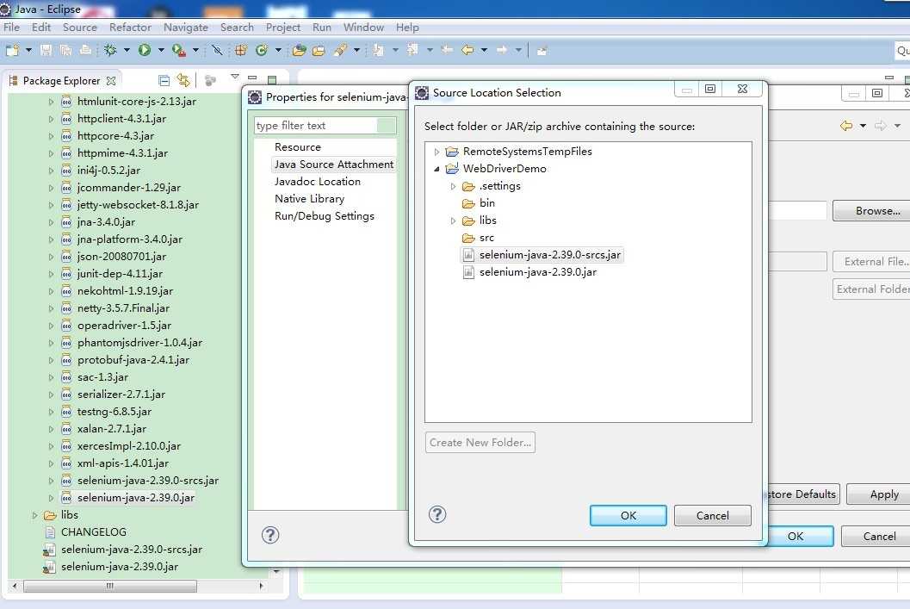Expand the libs folder in dialog tree

pyautogui.click(x=453, y=221)
